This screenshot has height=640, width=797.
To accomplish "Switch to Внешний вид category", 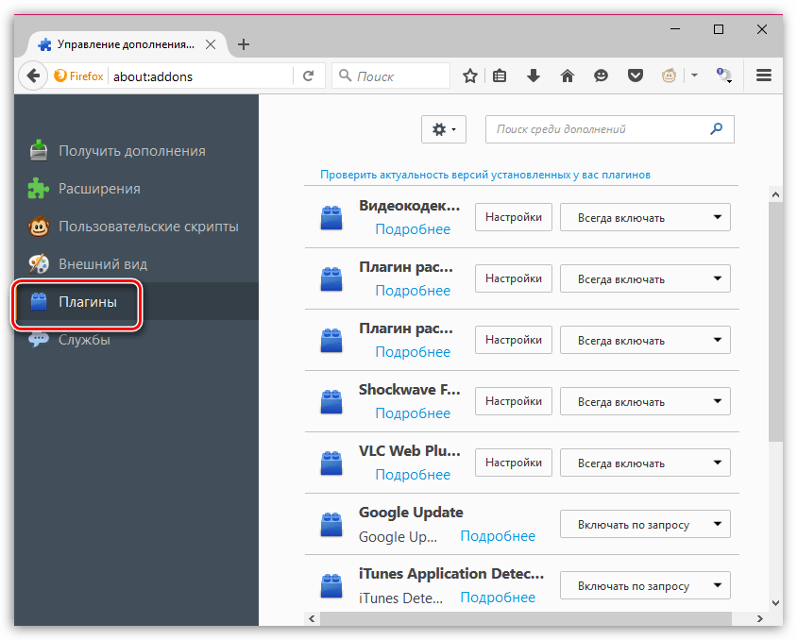I will point(102,264).
